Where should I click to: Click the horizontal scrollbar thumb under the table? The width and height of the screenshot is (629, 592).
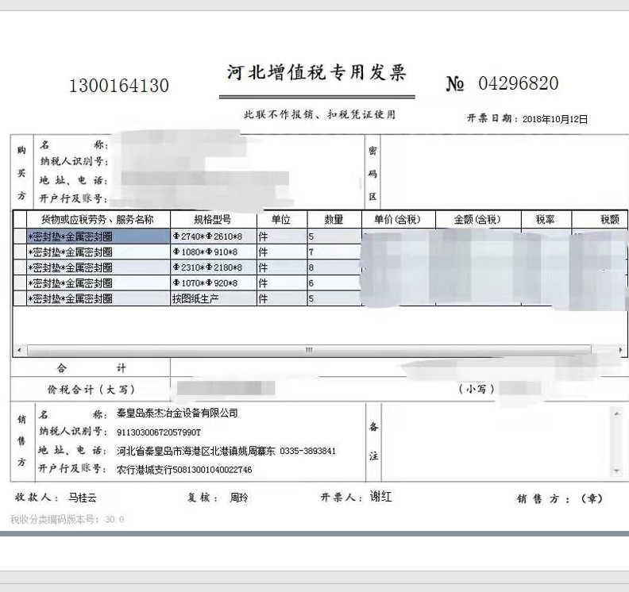click(308, 350)
